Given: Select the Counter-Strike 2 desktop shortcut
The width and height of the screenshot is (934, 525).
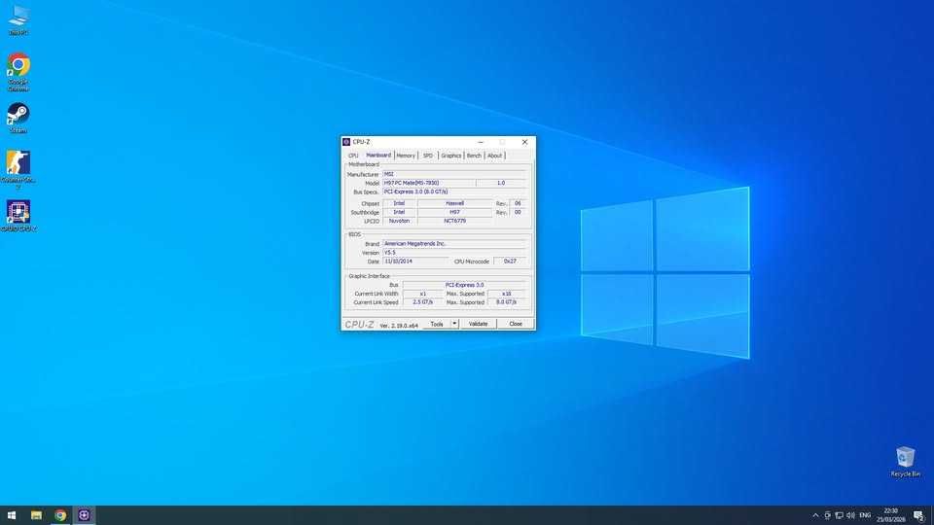Looking at the screenshot, I should click(18, 170).
